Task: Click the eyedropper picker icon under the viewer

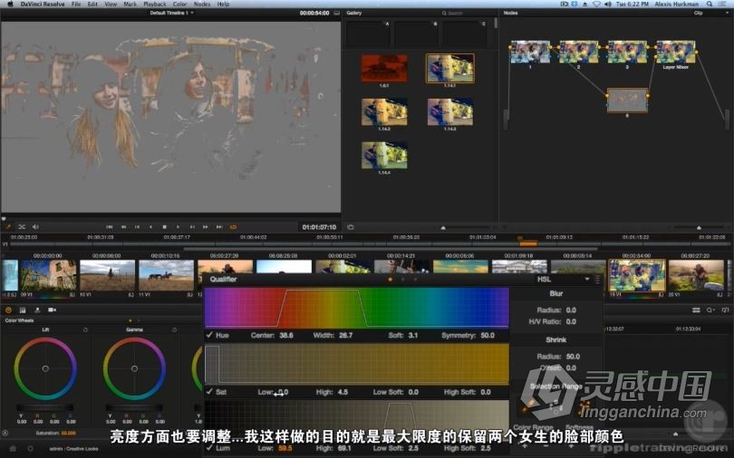Action: coord(8,226)
